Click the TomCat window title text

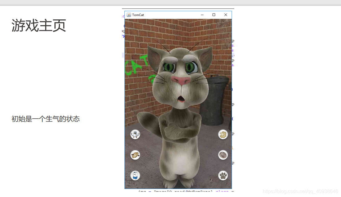(x=138, y=15)
